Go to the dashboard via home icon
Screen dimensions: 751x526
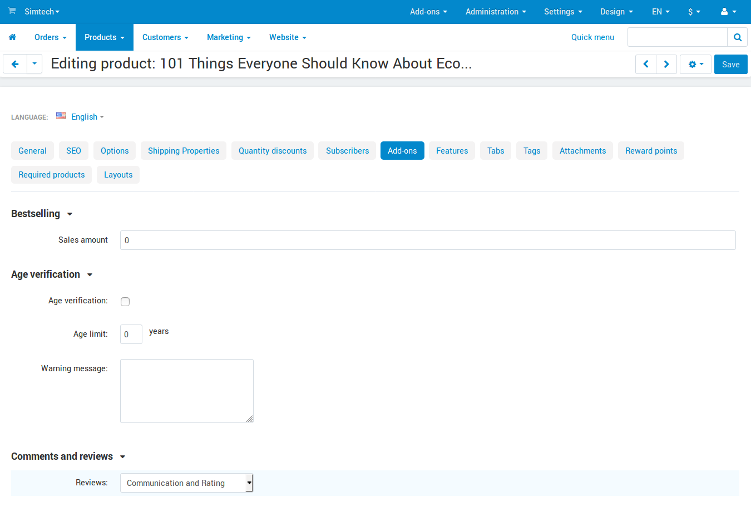tap(12, 37)
